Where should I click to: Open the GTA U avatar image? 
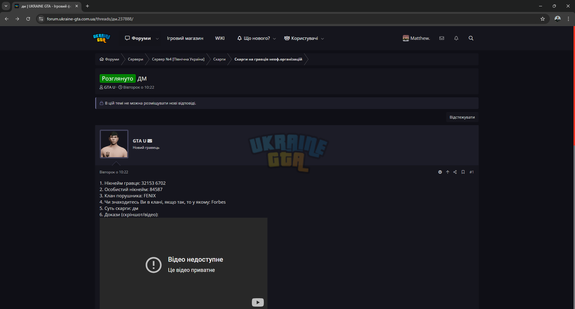pyautogui.click(x=114, y=144)
